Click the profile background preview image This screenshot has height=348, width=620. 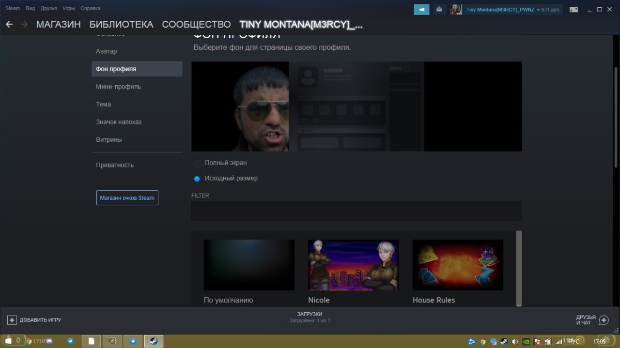(x=356, y=106)
